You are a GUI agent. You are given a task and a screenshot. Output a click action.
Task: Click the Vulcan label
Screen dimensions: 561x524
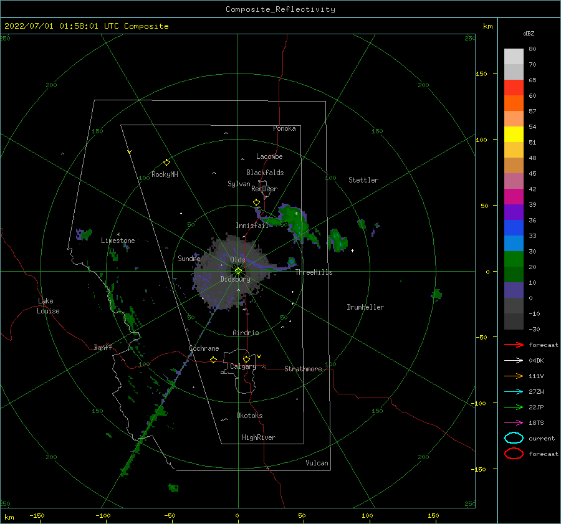317,463
